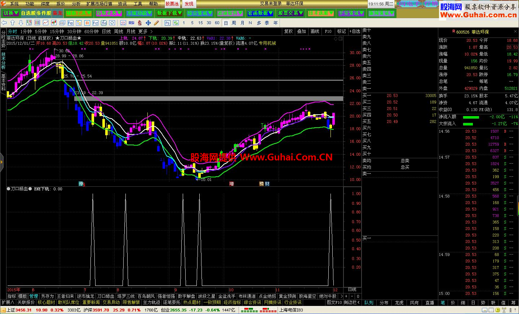519x314 pixels.
Task: Click the 上证 index in status bar
Action: point(19,310)
